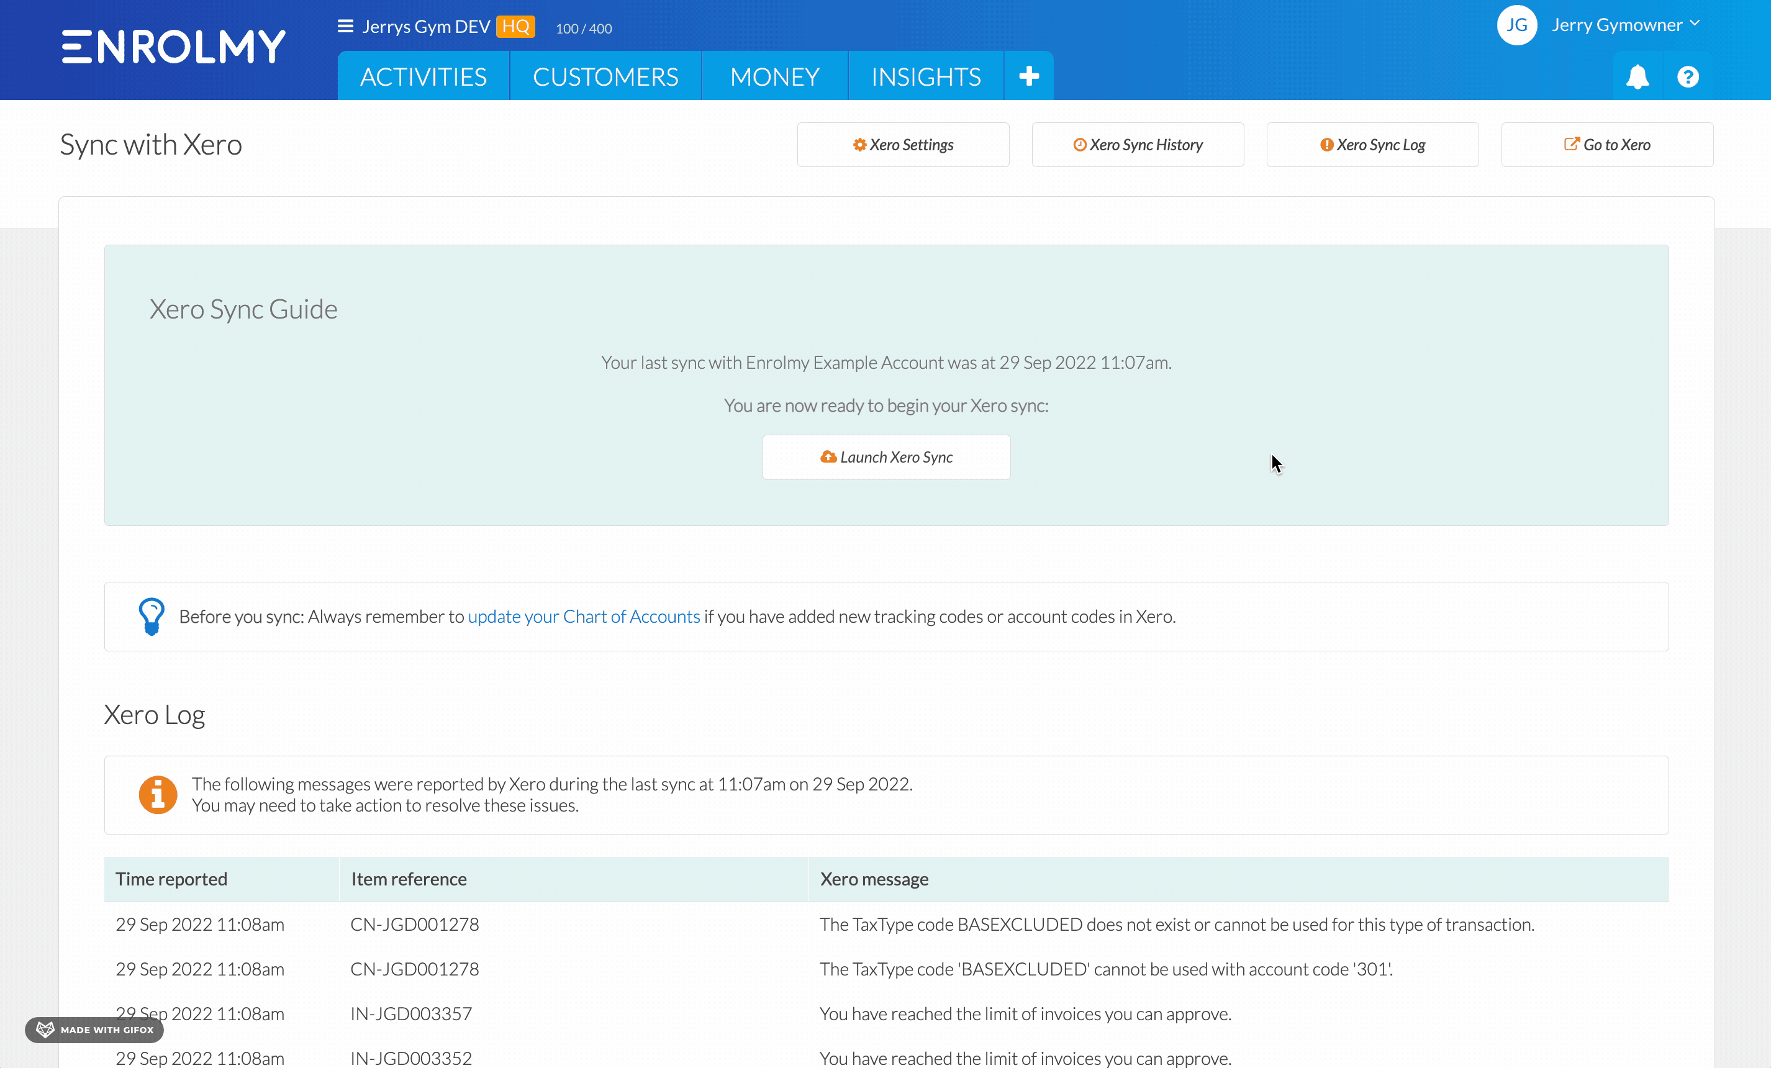
Task: Open the ACTIVITIES tab
Action: point(423,76)
